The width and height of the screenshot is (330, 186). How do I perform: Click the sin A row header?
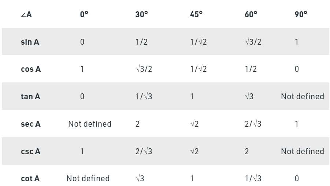pos(30,42)
